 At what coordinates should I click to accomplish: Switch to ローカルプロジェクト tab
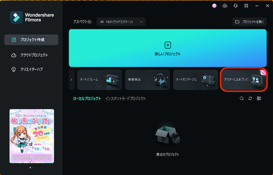[x=87, y=98]
